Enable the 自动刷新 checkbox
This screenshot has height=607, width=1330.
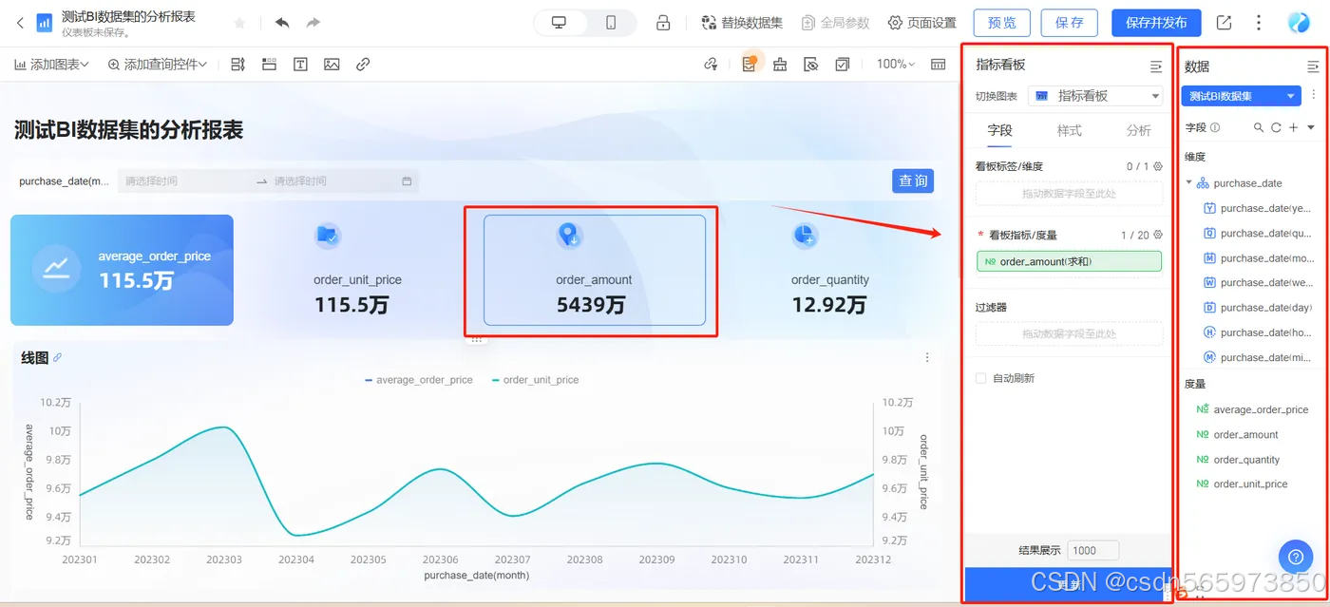click(x=981, y=378)
